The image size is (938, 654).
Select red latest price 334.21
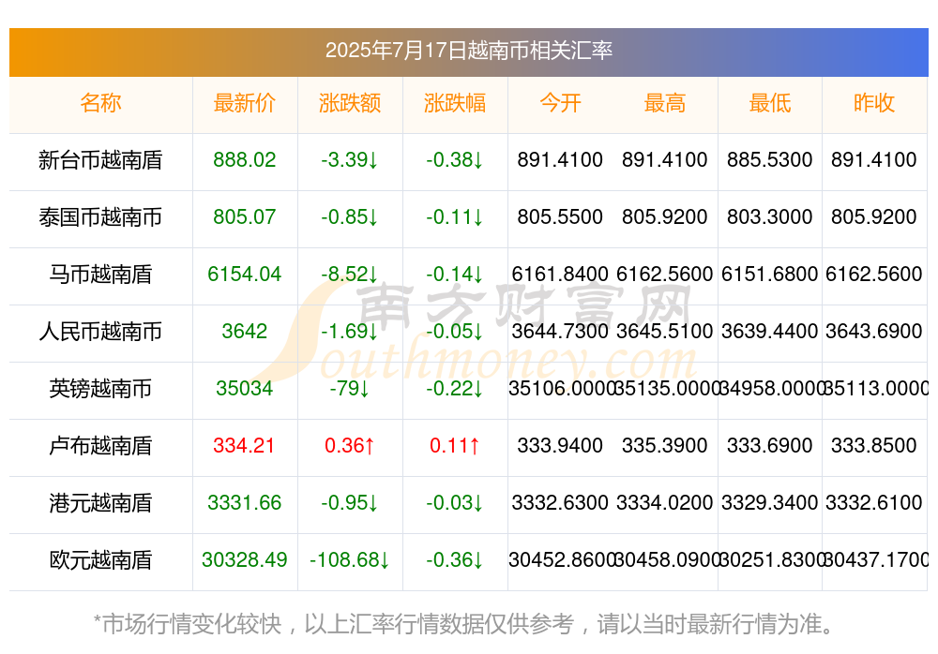(x=244, y=445)
